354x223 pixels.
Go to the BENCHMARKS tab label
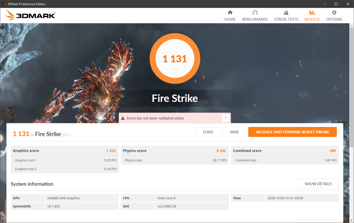[x=255, y=19]
